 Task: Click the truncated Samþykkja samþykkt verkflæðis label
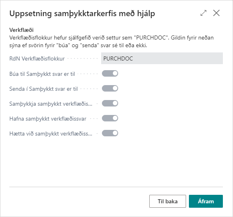tap(51, 104)
